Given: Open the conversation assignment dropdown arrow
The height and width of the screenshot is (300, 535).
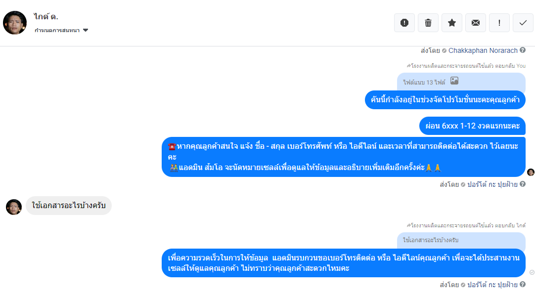Looking at the screenshot, I should 86,30.
